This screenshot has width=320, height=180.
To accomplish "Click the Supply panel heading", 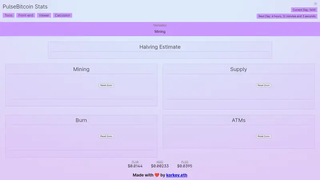I will pyautogui.click(x=238, y=69).
